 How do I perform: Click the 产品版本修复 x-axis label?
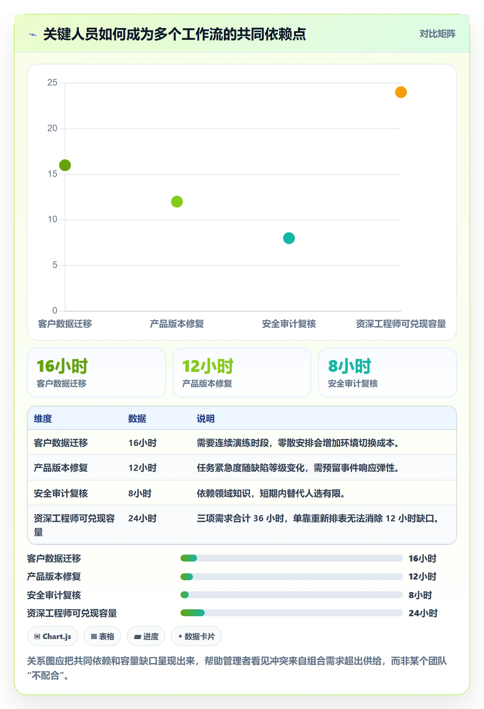point(177,324)
